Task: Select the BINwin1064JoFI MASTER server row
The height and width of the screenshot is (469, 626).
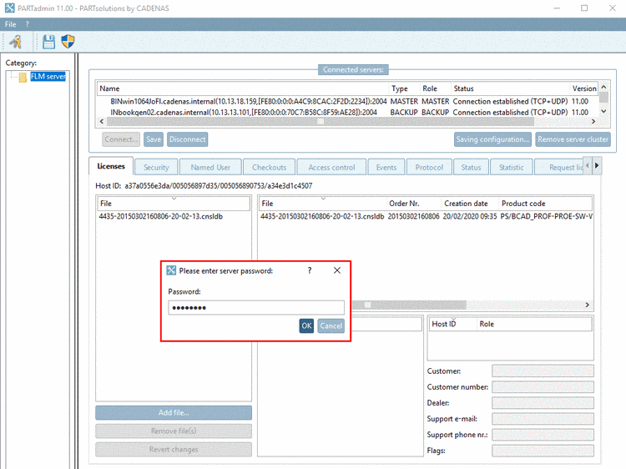Action: pyautogui.click(x=347, y=101)
